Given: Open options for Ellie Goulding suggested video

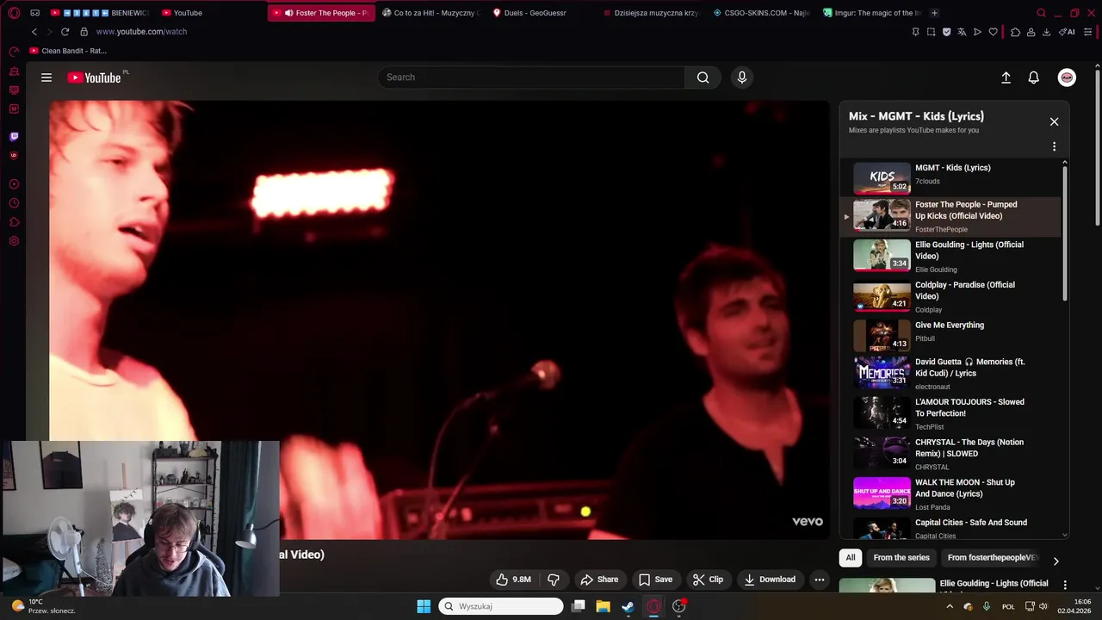Looking at the screenshot, I should 1065,585.
